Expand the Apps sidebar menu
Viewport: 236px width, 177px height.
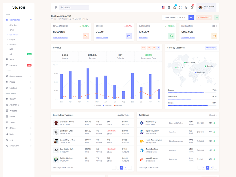click(x=18, y=59)
